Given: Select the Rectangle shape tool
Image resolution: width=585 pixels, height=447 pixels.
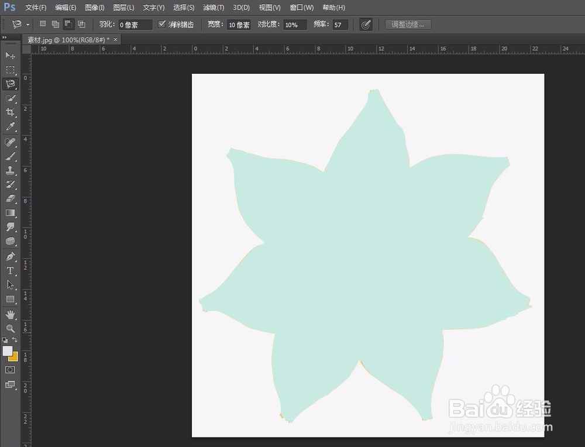Looking at the screenshot, I should [10, 299].
